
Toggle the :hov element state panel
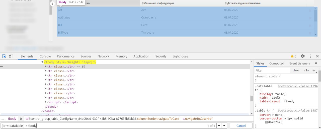(296, 71)
